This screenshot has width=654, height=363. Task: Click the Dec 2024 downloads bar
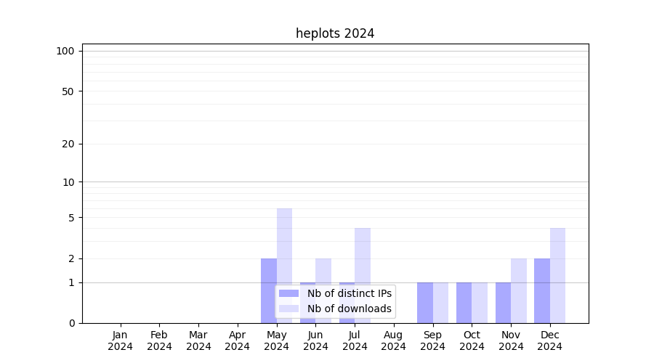[x=557, y=275]
